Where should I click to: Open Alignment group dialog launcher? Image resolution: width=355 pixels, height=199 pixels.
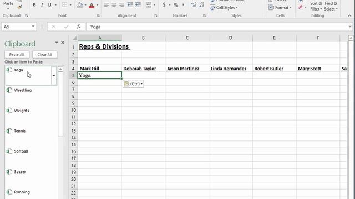[156, 15]
